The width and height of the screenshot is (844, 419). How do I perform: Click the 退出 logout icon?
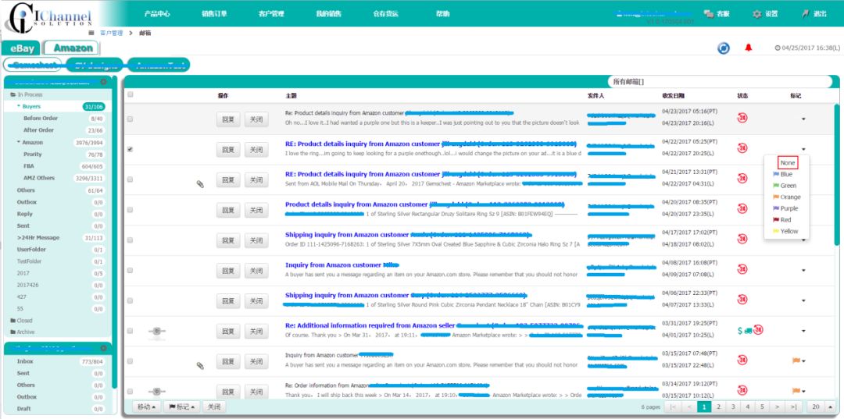[806, 14]
